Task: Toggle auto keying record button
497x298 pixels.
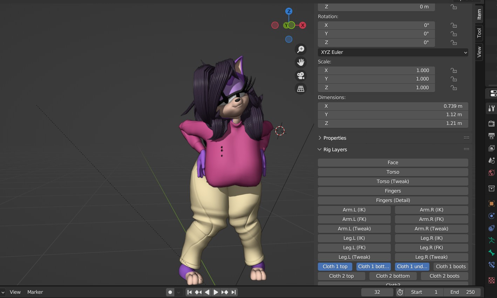Action: click(170, 292)
